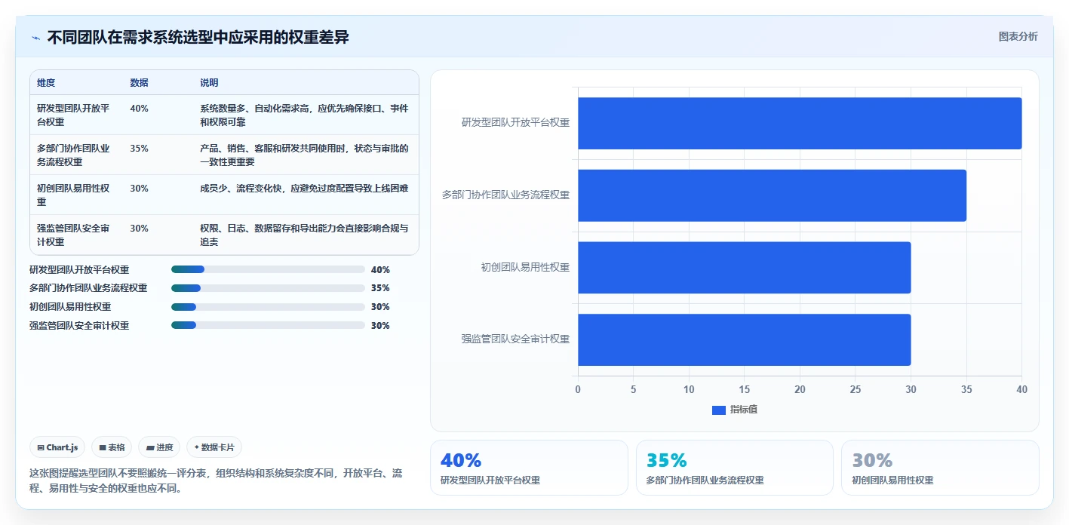This screenshot has height=525, width=1069.
Task: Click the Chart.js tag chip
Action: tap(58, 447)
